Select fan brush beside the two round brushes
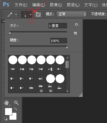 coord(41,79)
